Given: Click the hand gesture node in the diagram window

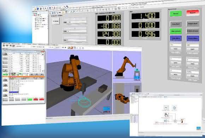Looking at the screenshot, I should click(x=166, y=115).
